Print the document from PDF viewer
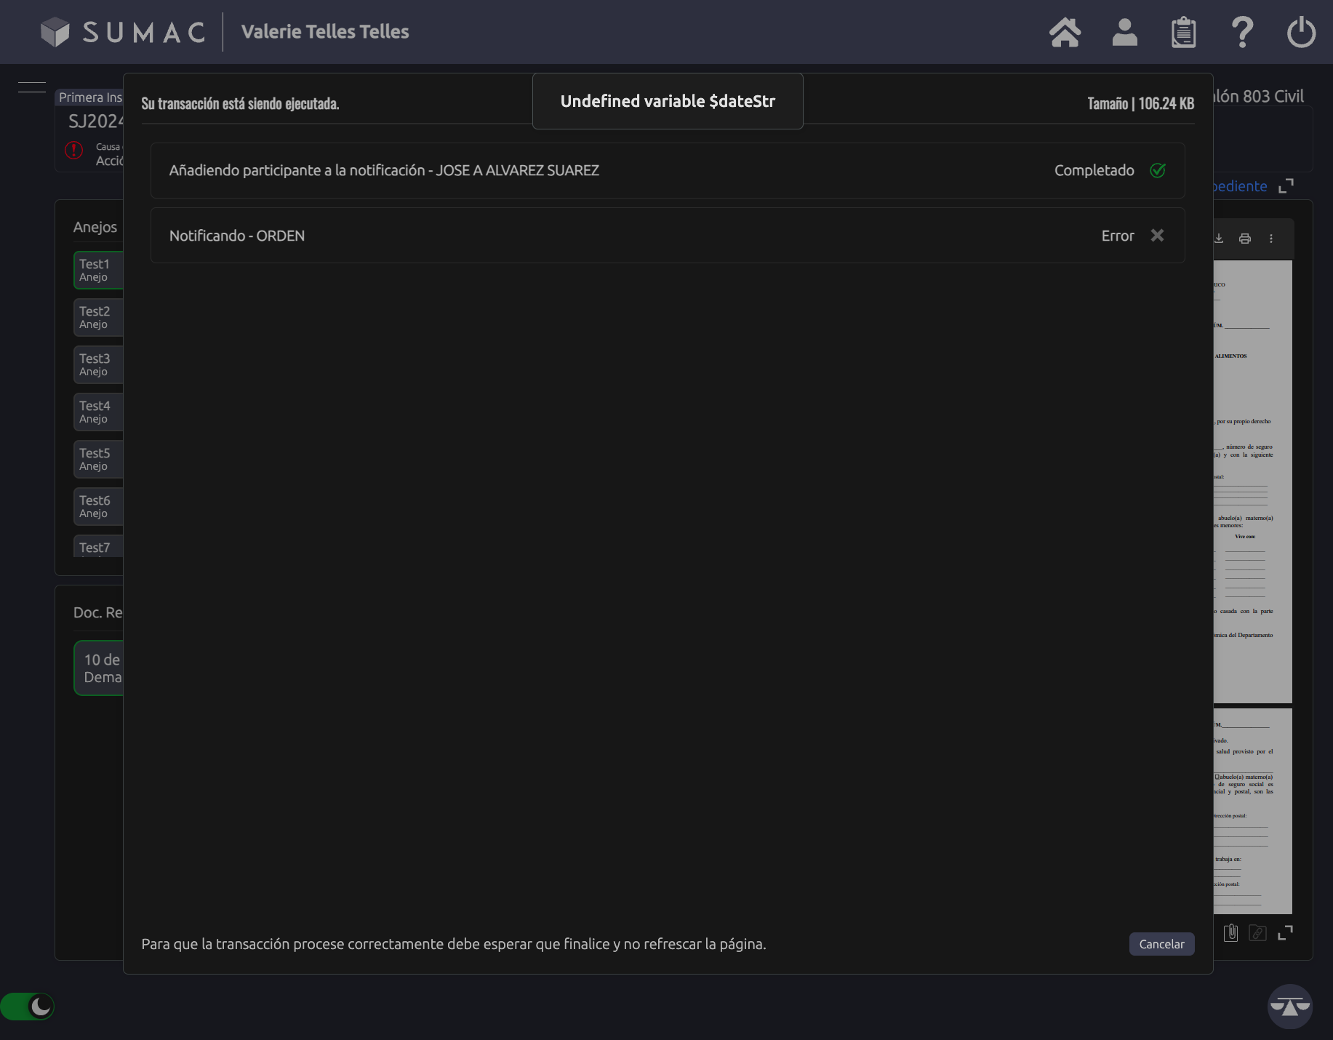The image size is (1333, 1040). click(x=1245, y=239)
